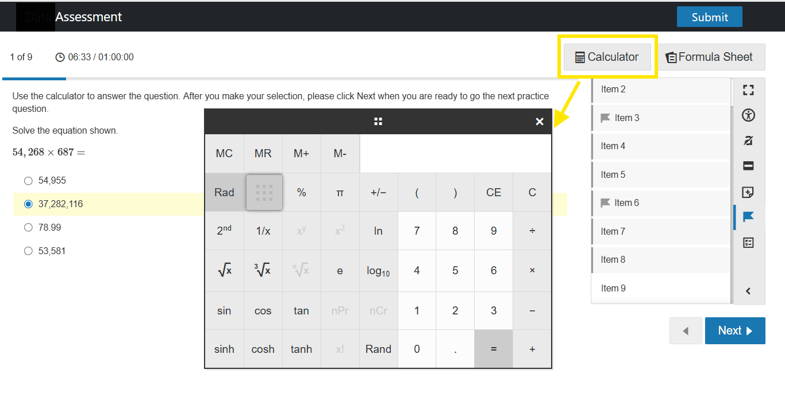Screen dimensions: 785x393
Task: Click the line reader mask icon
Action: pyautogui.click(x=748, y=166)
